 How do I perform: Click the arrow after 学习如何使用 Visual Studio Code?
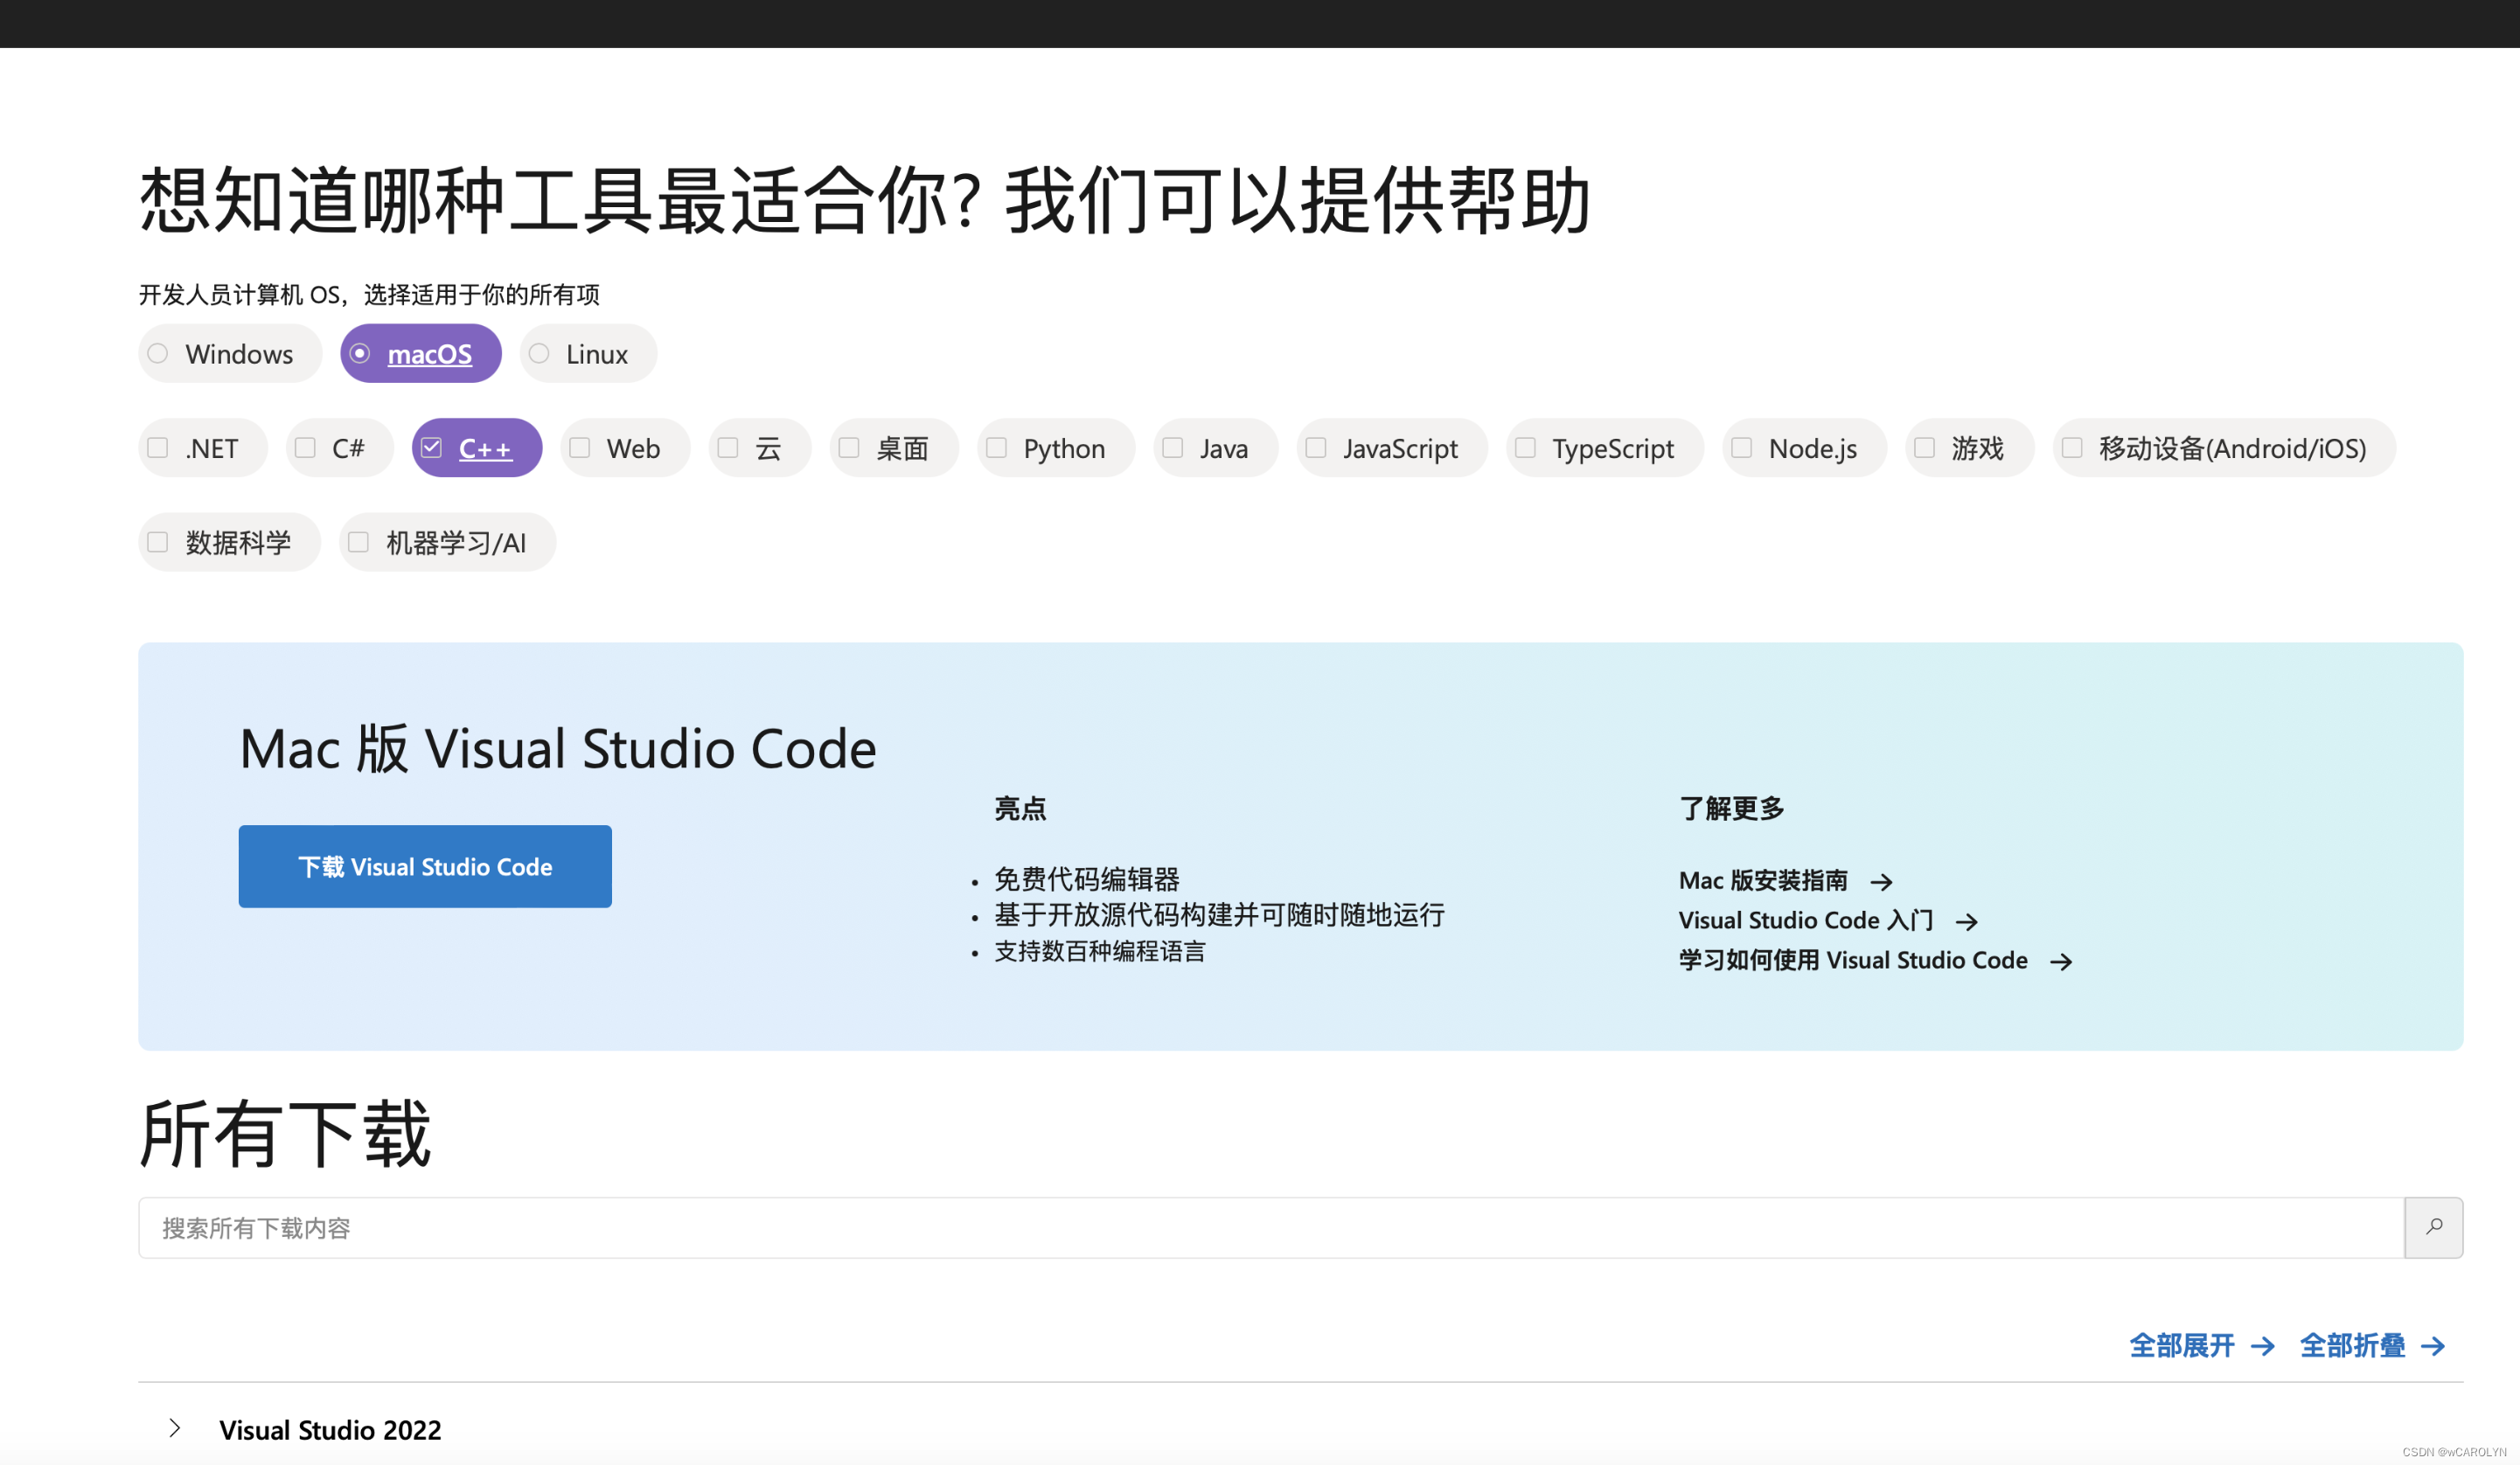click(x=2061, y=962)
